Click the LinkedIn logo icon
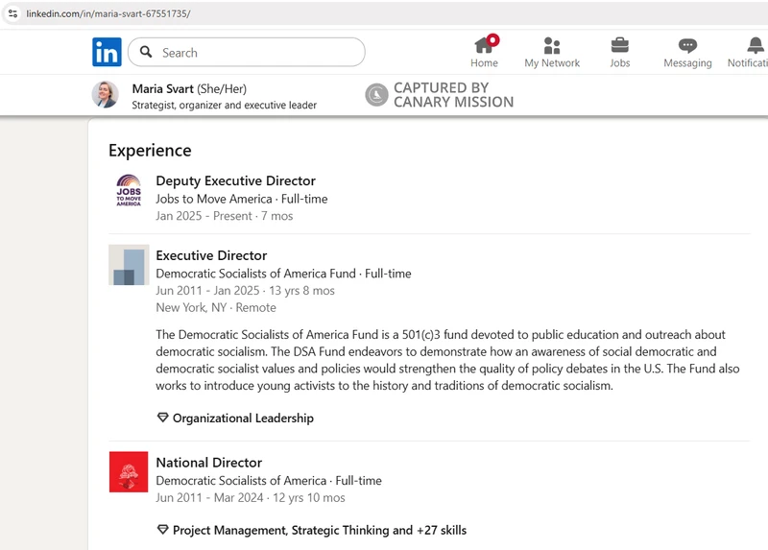Viewport: 768px width, 550px height. coord(107,52)
